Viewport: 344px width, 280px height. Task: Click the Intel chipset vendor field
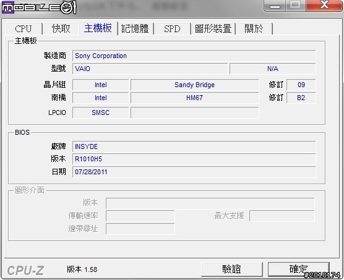tap(100, 85)
